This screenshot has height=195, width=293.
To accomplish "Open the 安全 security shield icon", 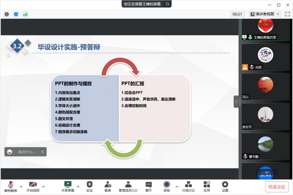I will click(x=90, y=185).
